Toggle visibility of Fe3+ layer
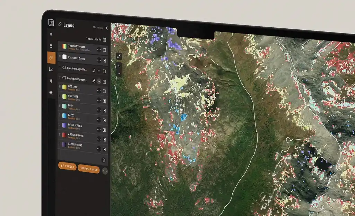Screen dimensions: 355x216 [104, 111]
